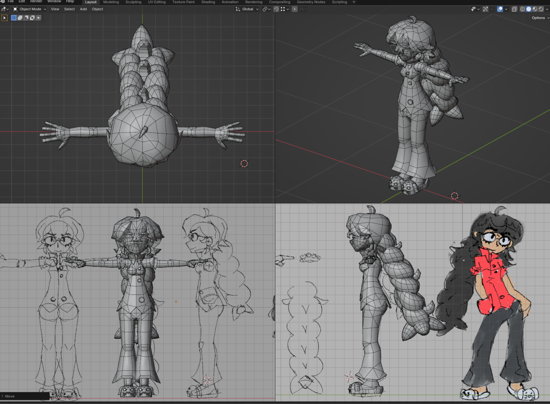This screenshot has height=404, width=550.
Task: Toggle viewport gizmos display
Action: [485, 9]
